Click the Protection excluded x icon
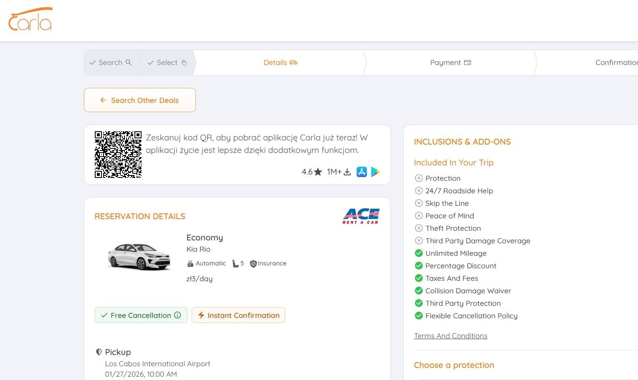This screenshot has height=380, width=638. point(419,178)
